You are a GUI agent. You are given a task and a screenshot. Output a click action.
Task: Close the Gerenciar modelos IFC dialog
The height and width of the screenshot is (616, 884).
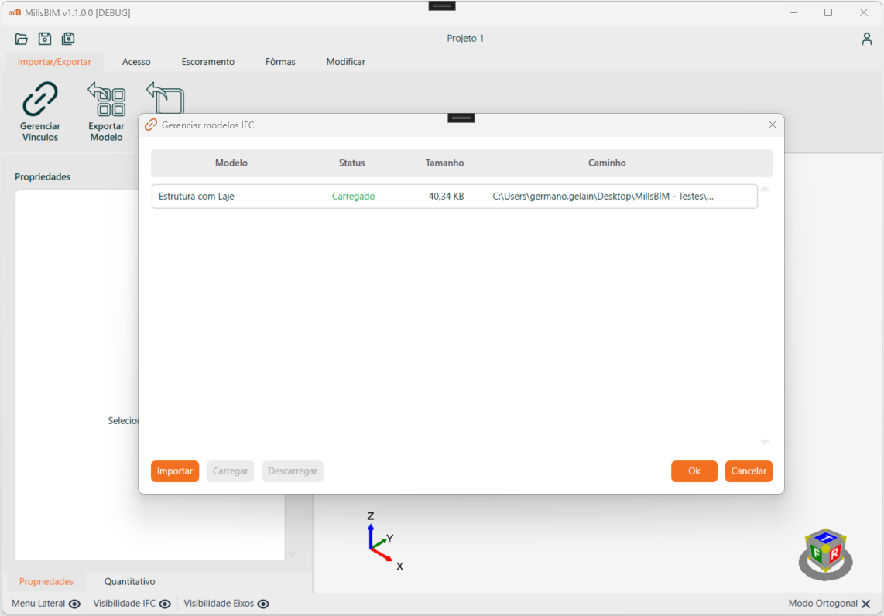[x=772, y=125]
